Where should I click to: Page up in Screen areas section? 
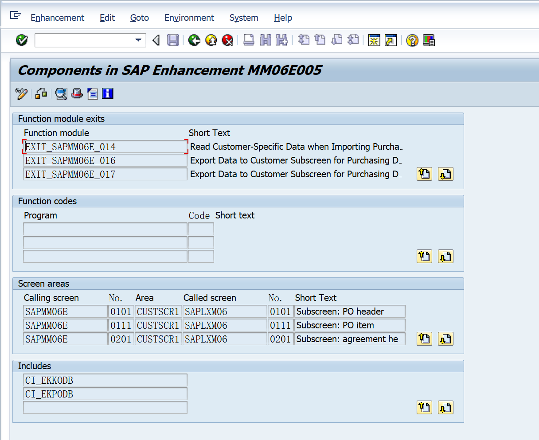click(x=424, y=339)
